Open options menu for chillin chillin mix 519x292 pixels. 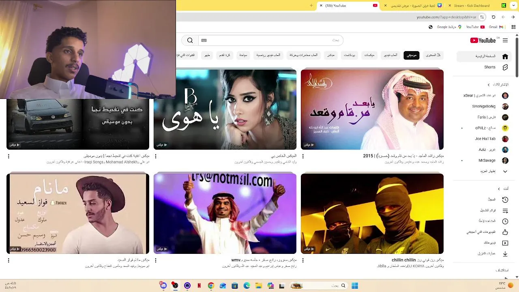(303, 260)
